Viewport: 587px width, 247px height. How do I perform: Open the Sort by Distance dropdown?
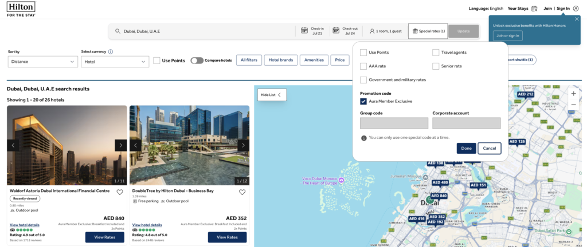point(42,62)
